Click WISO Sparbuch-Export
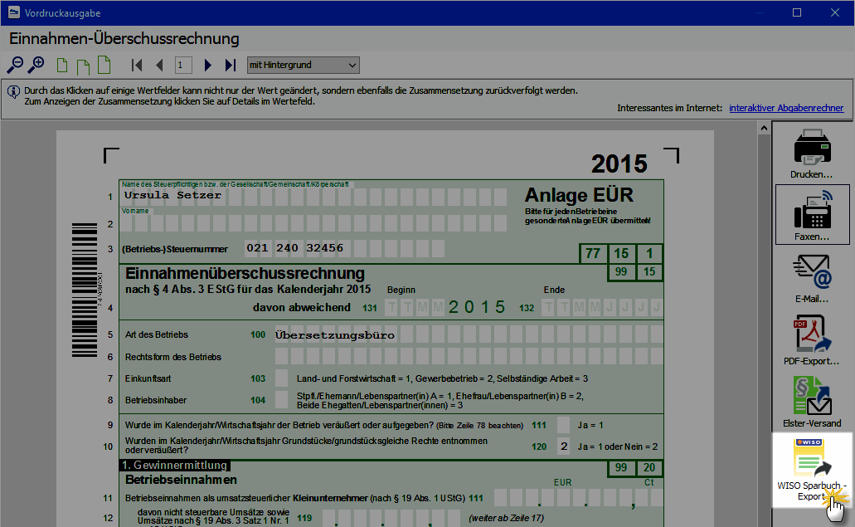855x527 pixels. [812, 470]
